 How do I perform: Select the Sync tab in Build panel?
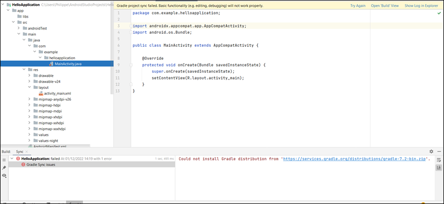click(x=20, y=152)
